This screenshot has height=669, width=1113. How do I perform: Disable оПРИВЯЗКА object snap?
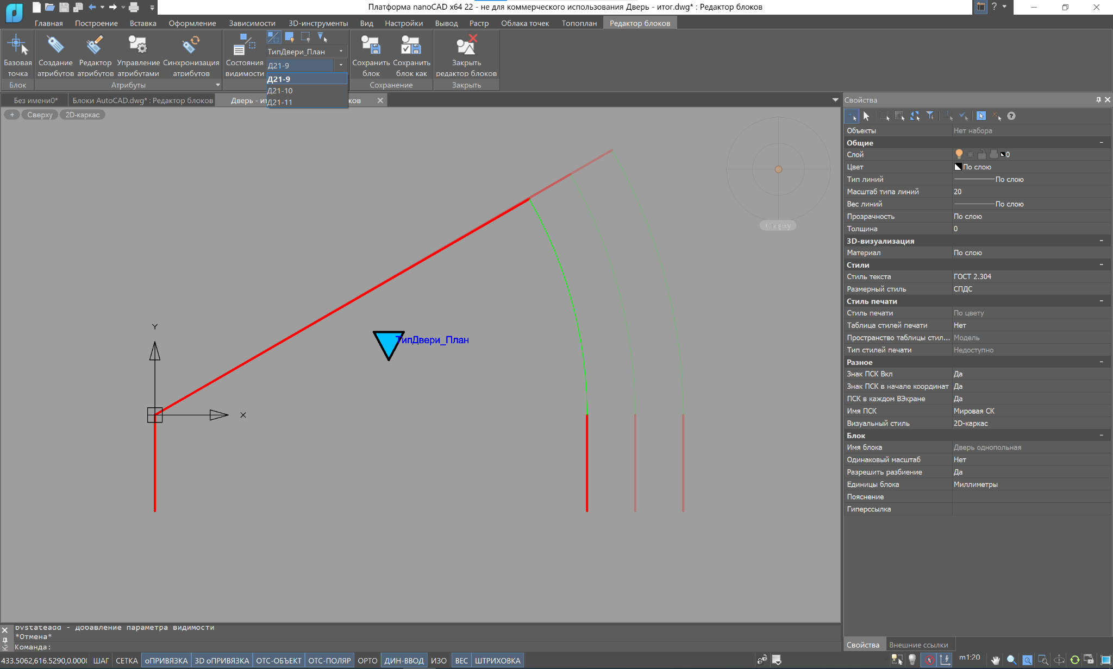coord(166,660)
